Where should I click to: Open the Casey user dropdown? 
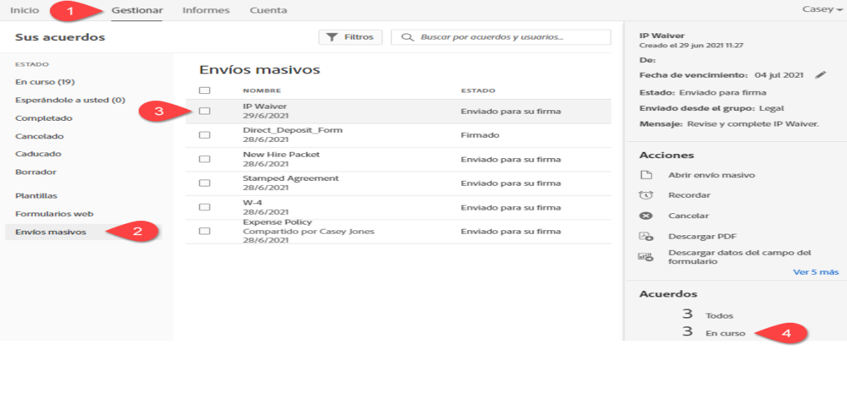822,10
